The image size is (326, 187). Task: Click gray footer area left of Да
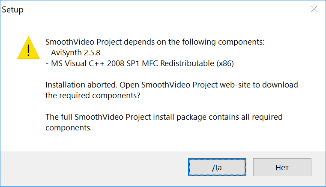pos(94,167)
